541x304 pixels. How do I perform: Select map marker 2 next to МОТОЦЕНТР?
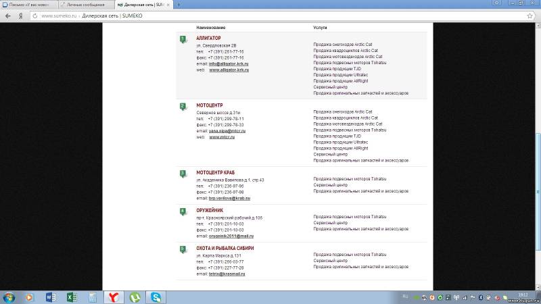183,107
